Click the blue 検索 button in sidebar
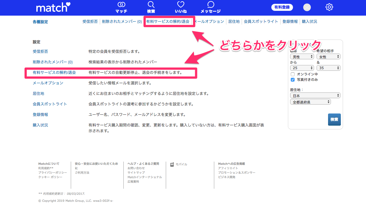This screenshot has height=219, width=366. (x=334, y=120)
